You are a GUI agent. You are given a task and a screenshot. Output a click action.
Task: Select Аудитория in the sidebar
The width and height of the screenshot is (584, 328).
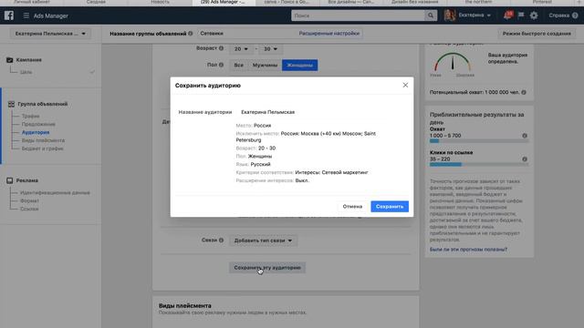coord(36,132)
